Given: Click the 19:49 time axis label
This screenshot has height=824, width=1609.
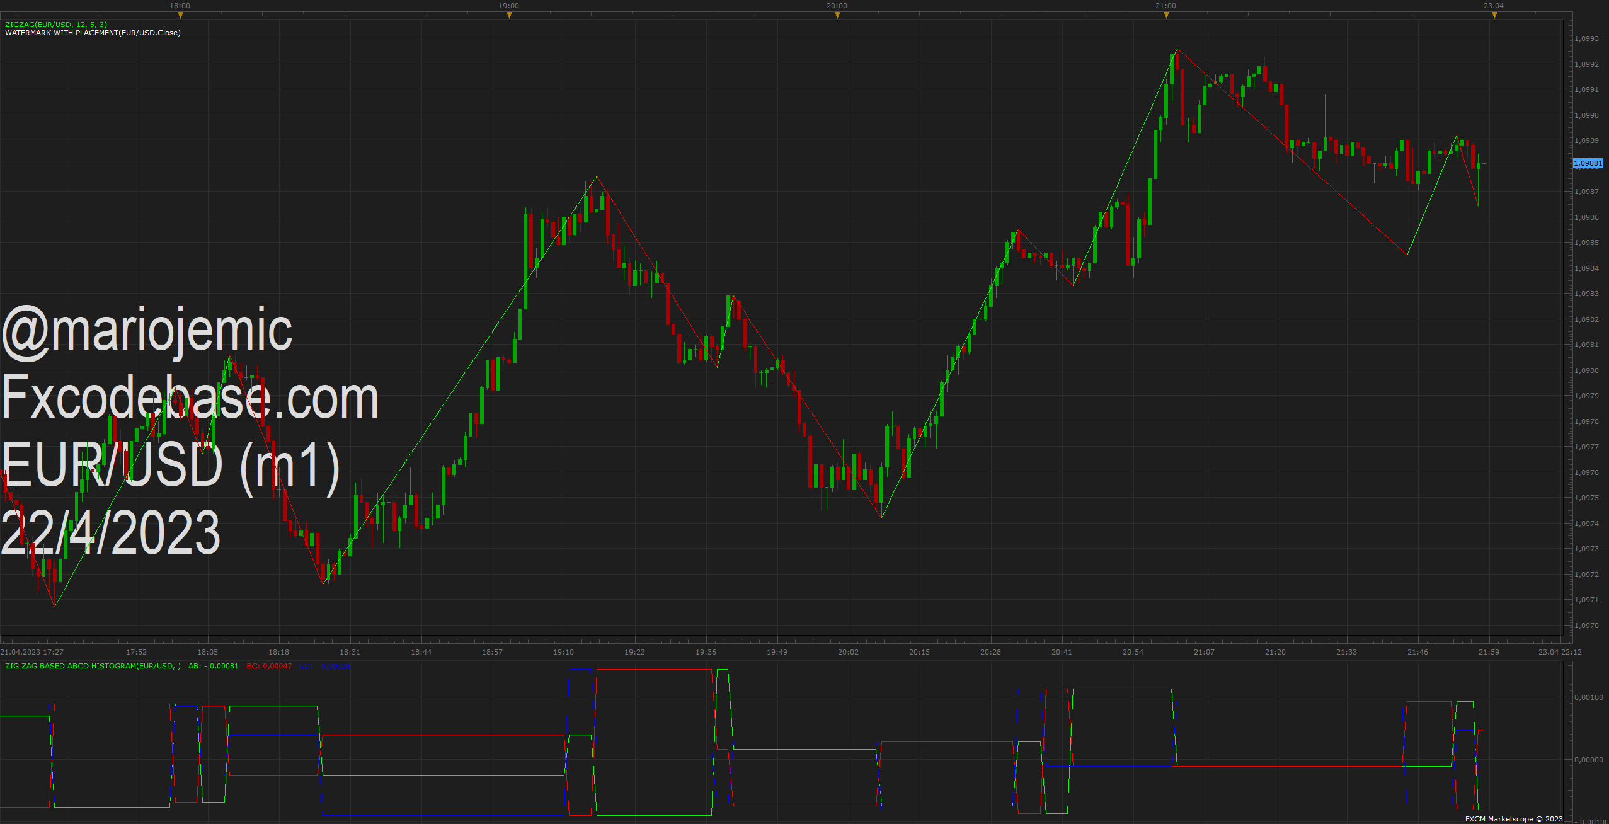Looking at the screenshot, I should [777, 652].
